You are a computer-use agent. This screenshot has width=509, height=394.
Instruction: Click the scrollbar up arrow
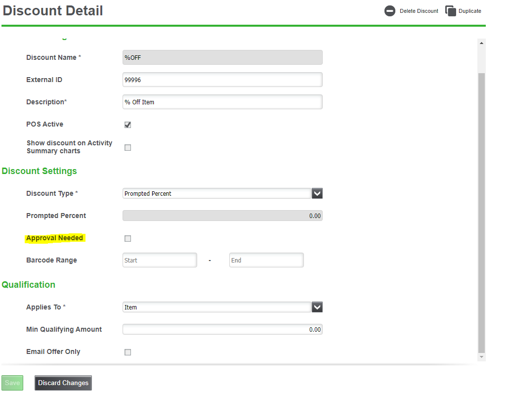point(482,43)
